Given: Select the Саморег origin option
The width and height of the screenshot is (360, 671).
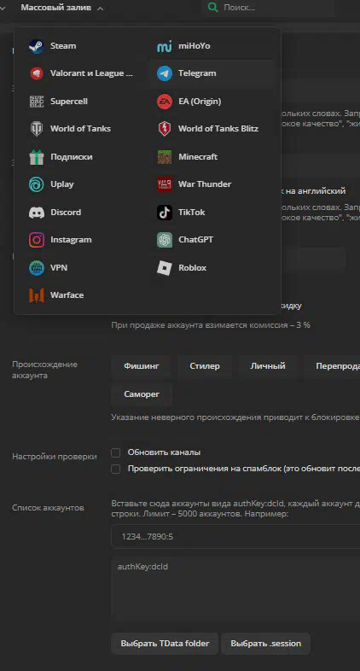Looking at the screenshot, I should (x=142, y=394).
